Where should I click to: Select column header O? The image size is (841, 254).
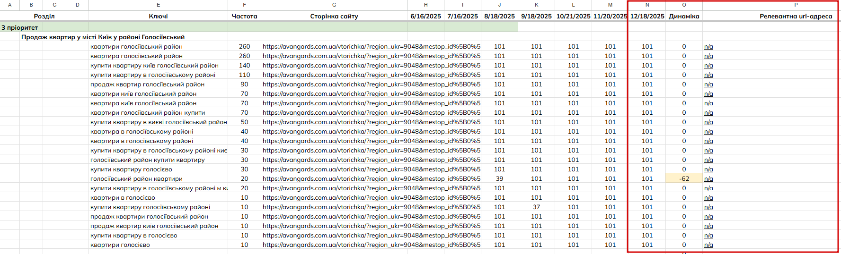click(684, 5)
